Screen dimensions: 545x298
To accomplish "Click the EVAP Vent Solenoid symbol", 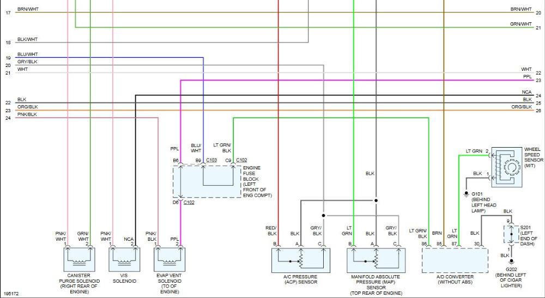I will (x=169, y=259).
